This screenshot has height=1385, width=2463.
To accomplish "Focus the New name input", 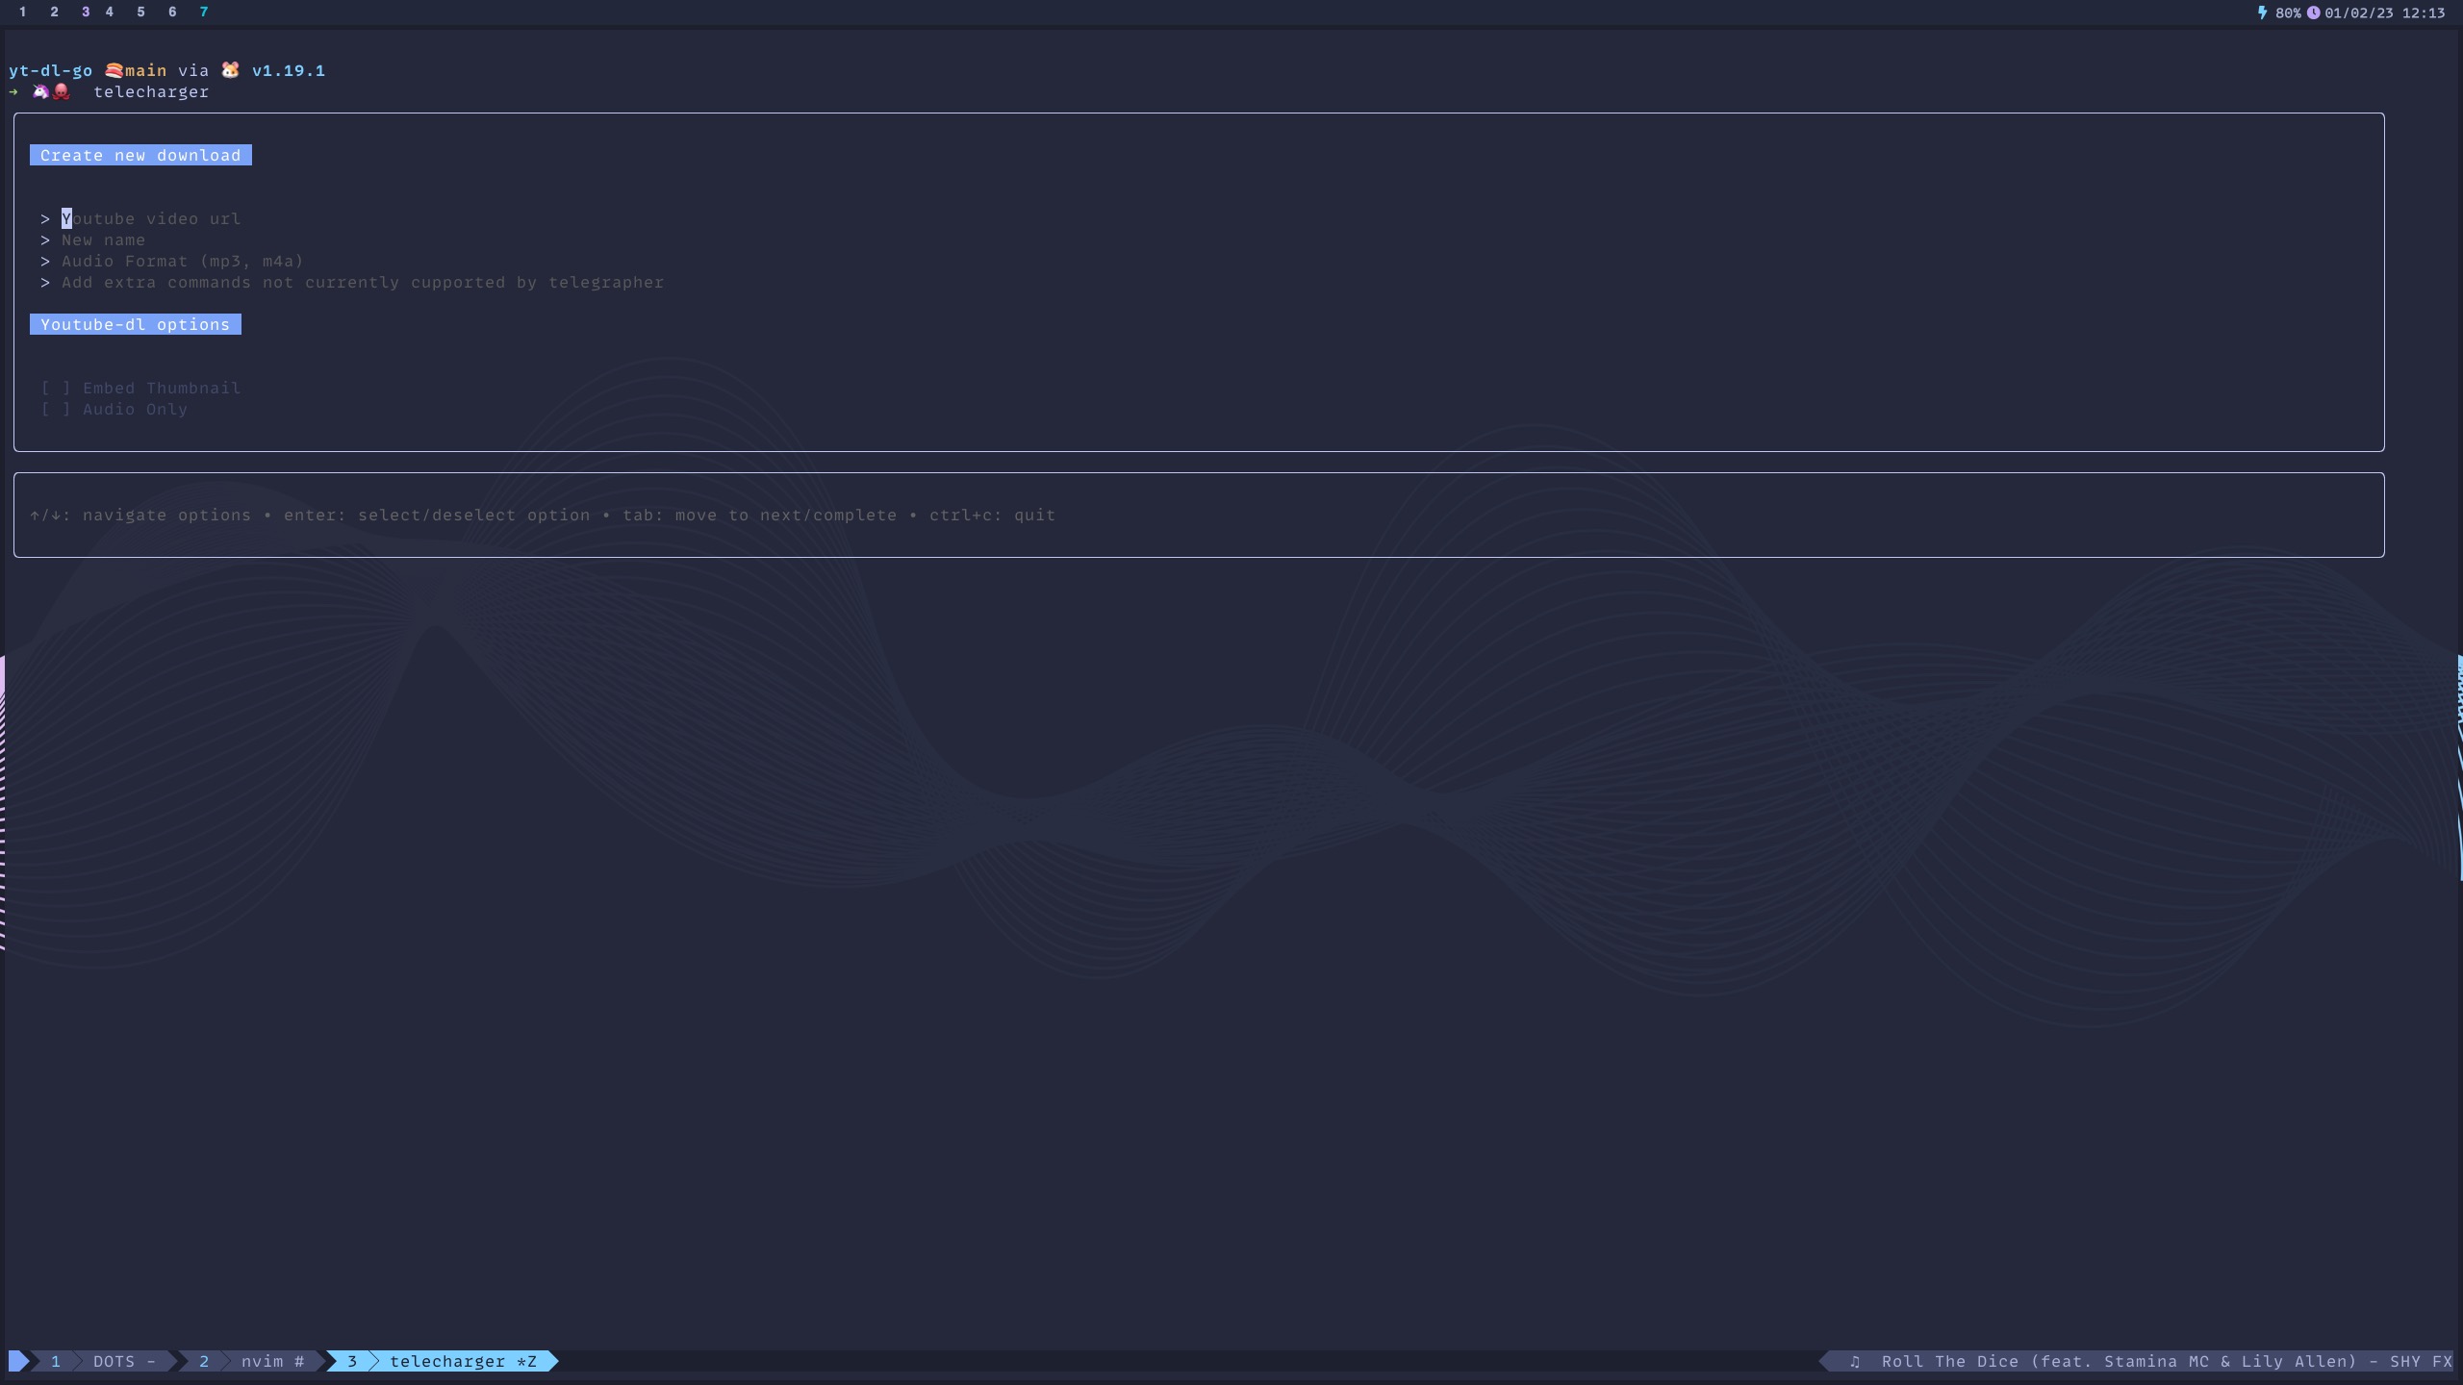I will coord(103,239).
